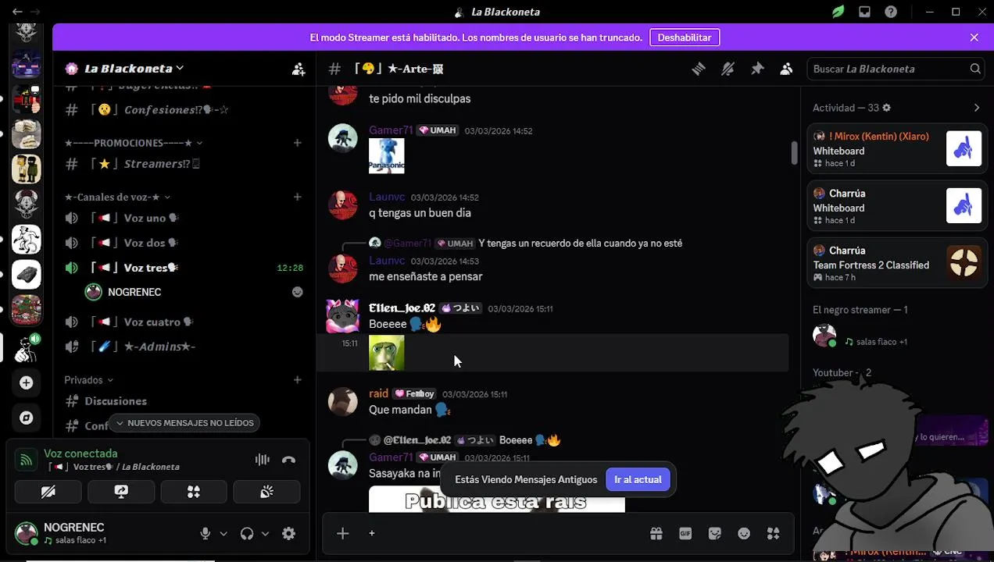Open pinned messages with the pin icon
Viewport: 994px width, 562px height.
[x=757, y=69]
